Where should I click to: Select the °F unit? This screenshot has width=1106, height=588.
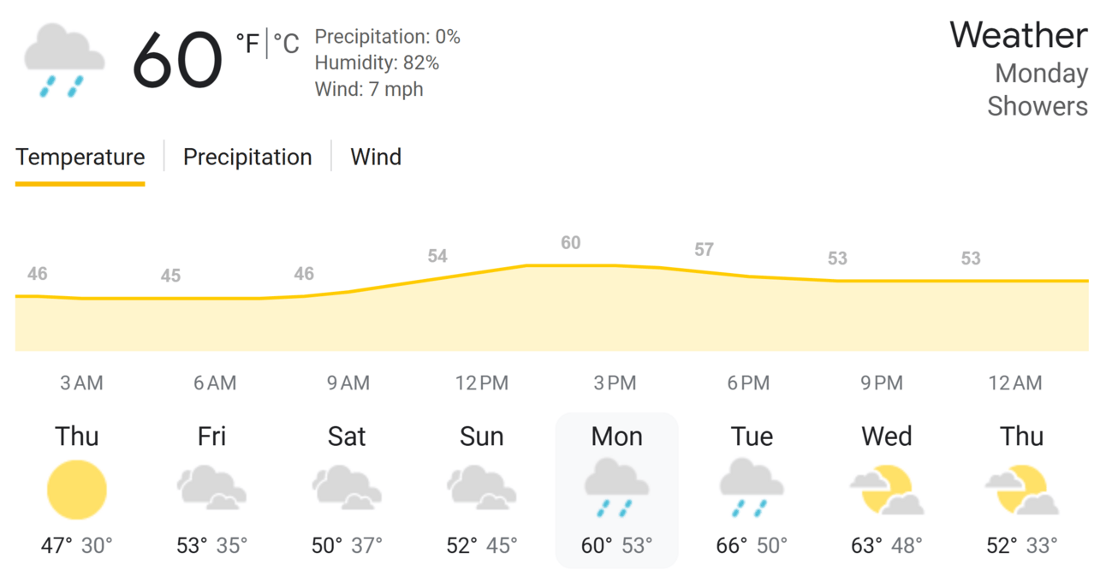247,43
